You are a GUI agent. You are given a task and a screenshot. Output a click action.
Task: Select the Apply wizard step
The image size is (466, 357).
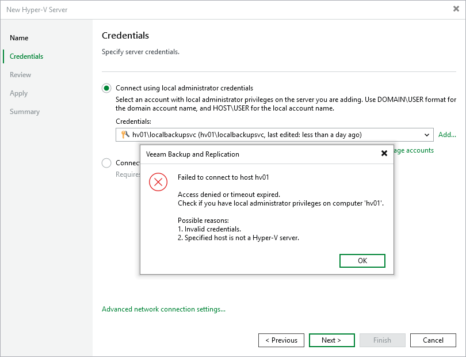[x=19, y=93]
